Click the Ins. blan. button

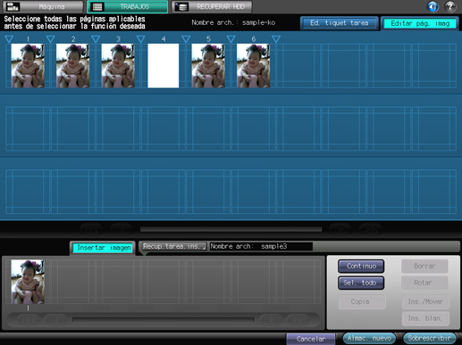(x=425, y=318)
